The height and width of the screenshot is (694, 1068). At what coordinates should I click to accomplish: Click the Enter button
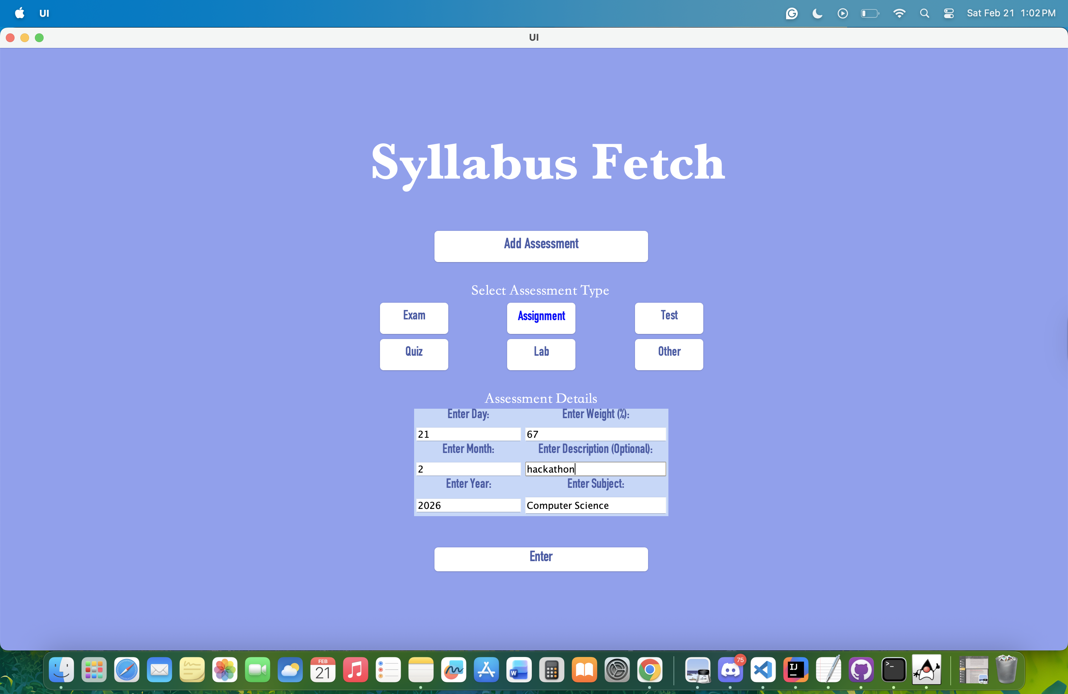[x=541, y=559]
